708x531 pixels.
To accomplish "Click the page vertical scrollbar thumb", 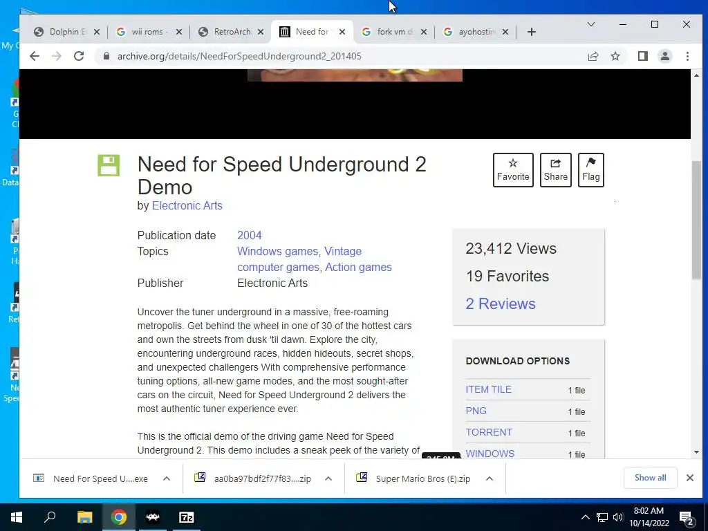I will coord(696,220).
